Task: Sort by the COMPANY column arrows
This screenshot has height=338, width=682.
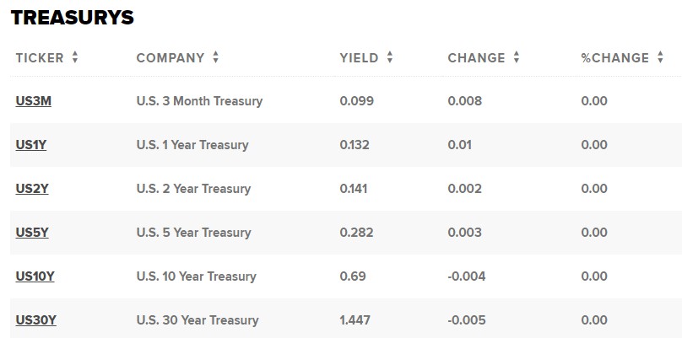Action: (215, 57)
